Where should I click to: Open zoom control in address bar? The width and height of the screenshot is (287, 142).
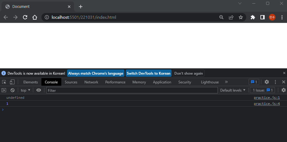coord(221,18)
